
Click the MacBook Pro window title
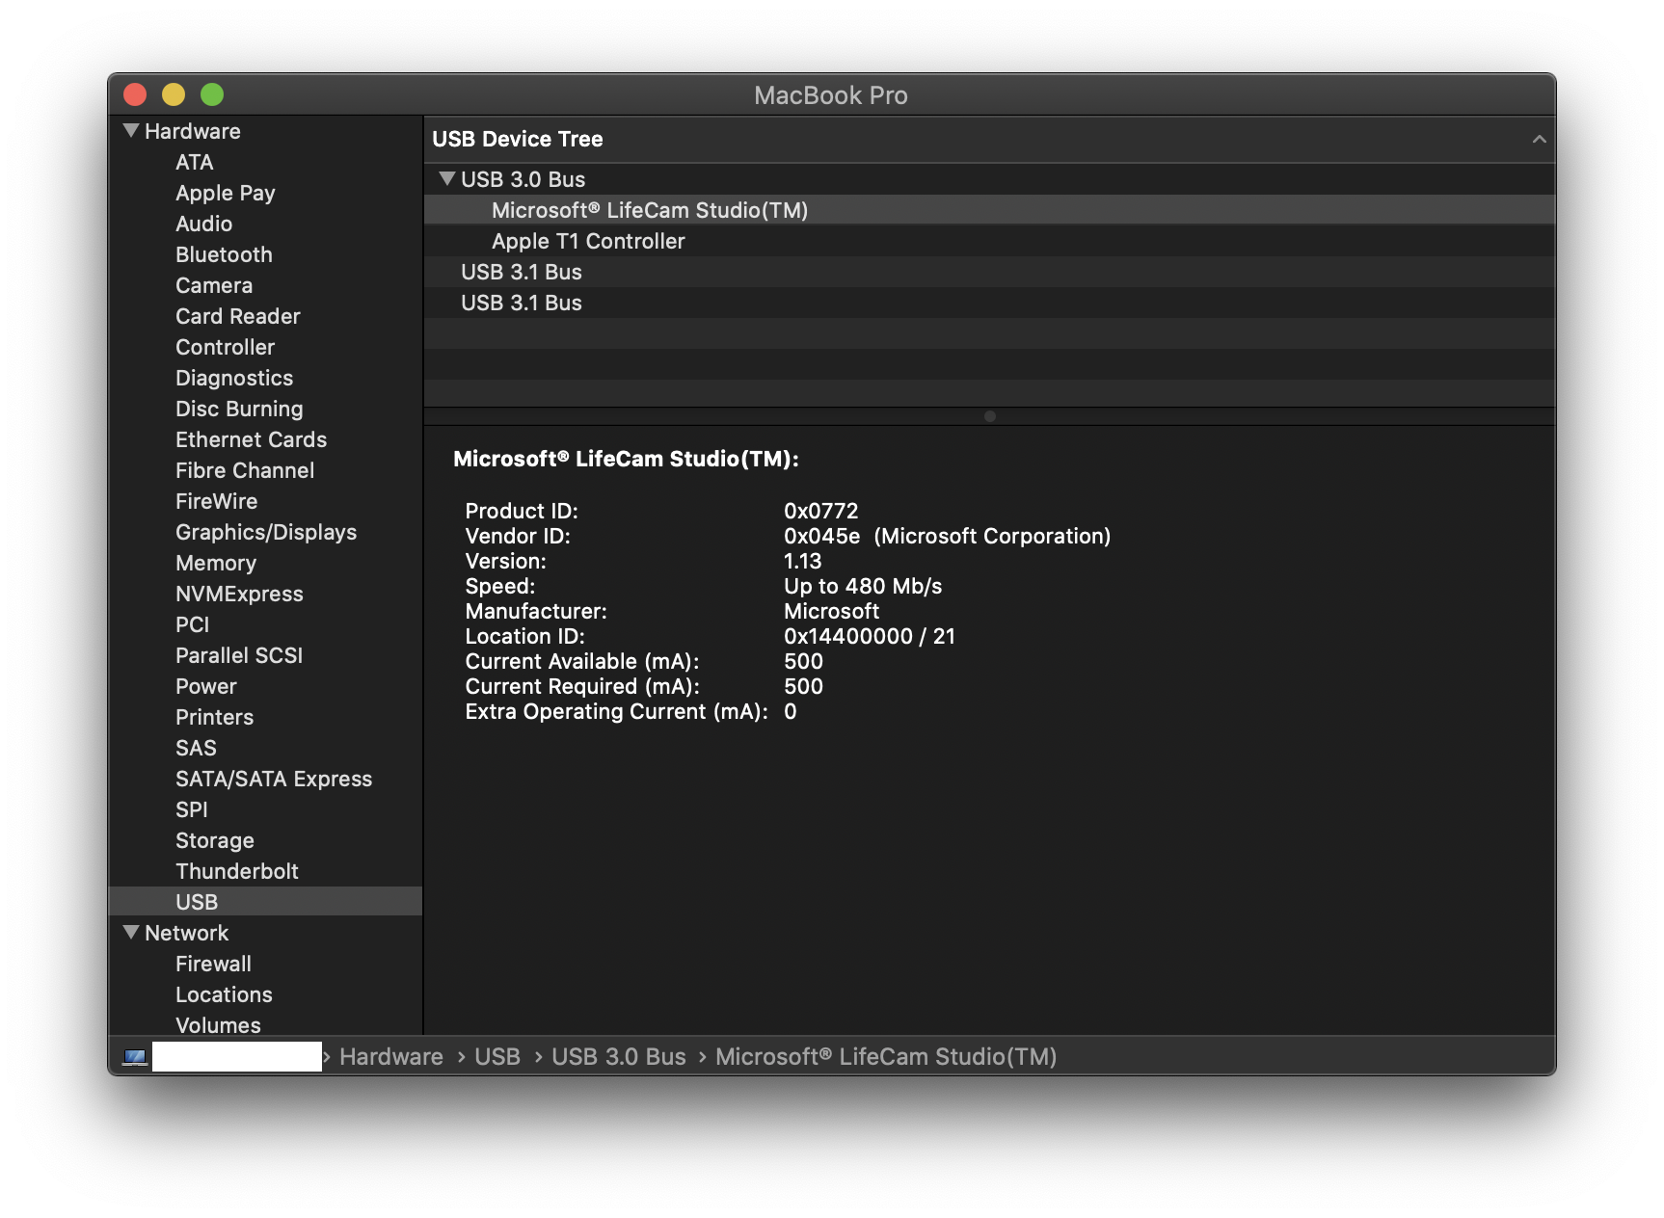click(x=831, y=95)
